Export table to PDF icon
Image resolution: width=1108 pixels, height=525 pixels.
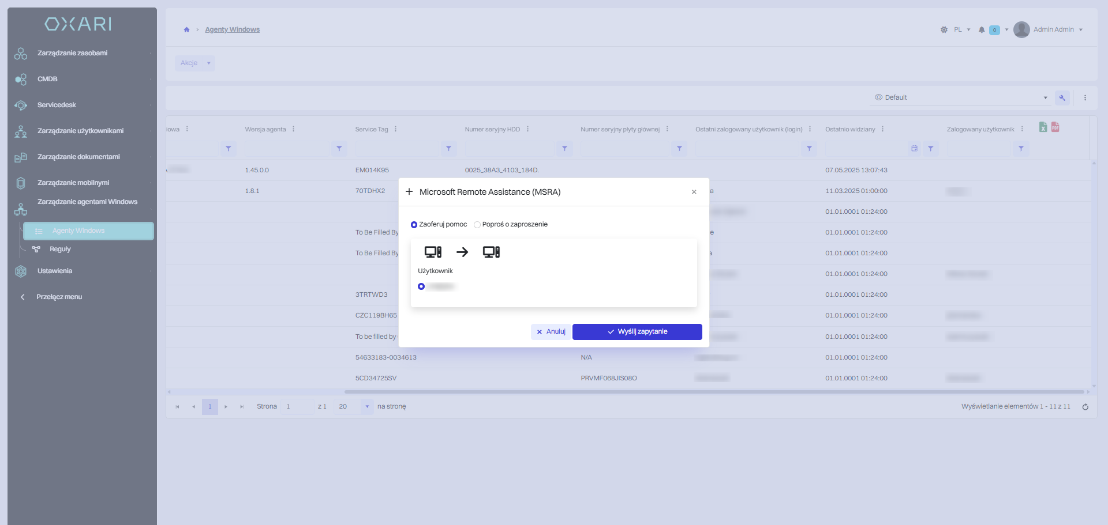pos(1055,127)
